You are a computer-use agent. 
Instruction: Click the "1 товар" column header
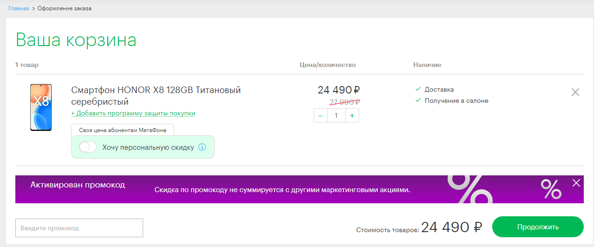click(27, 65)
